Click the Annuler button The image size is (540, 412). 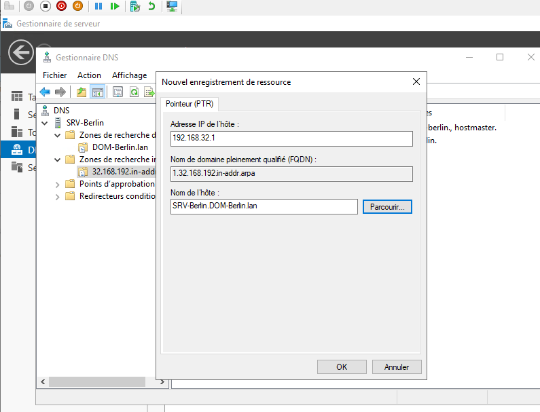(x=397, y=367)
